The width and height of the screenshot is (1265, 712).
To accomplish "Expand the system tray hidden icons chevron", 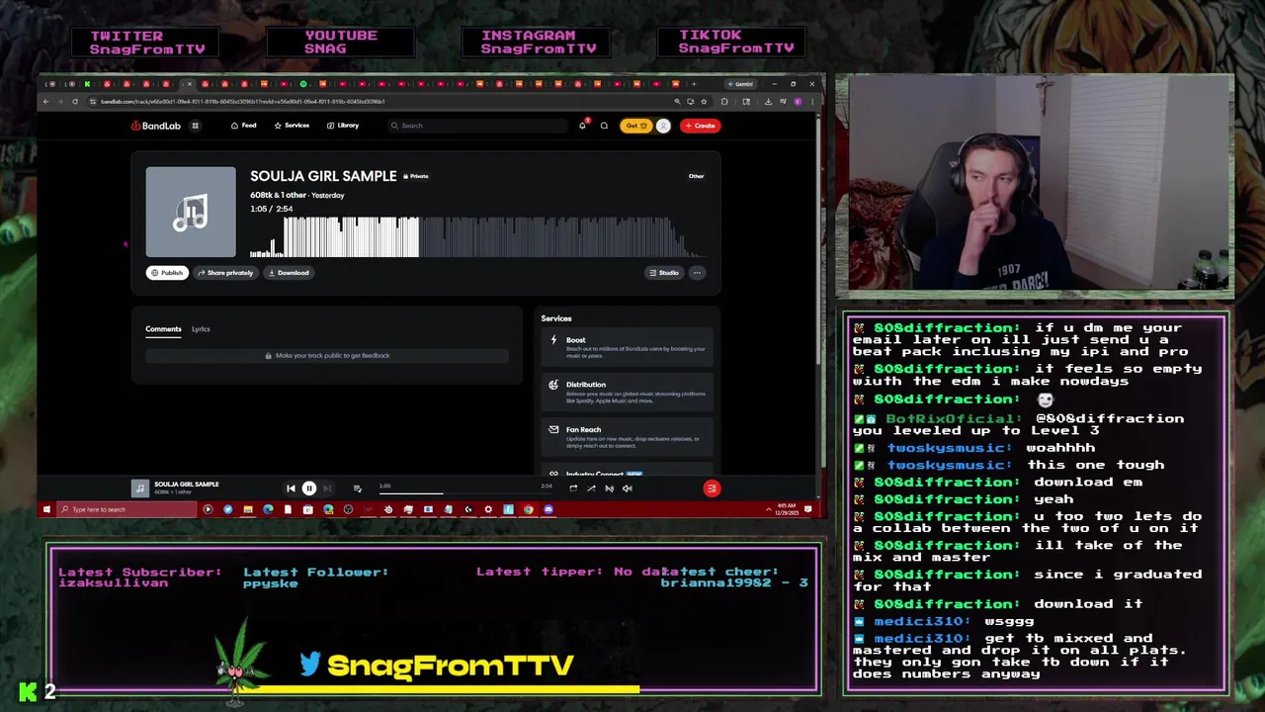I will click(x=768, y=509).
